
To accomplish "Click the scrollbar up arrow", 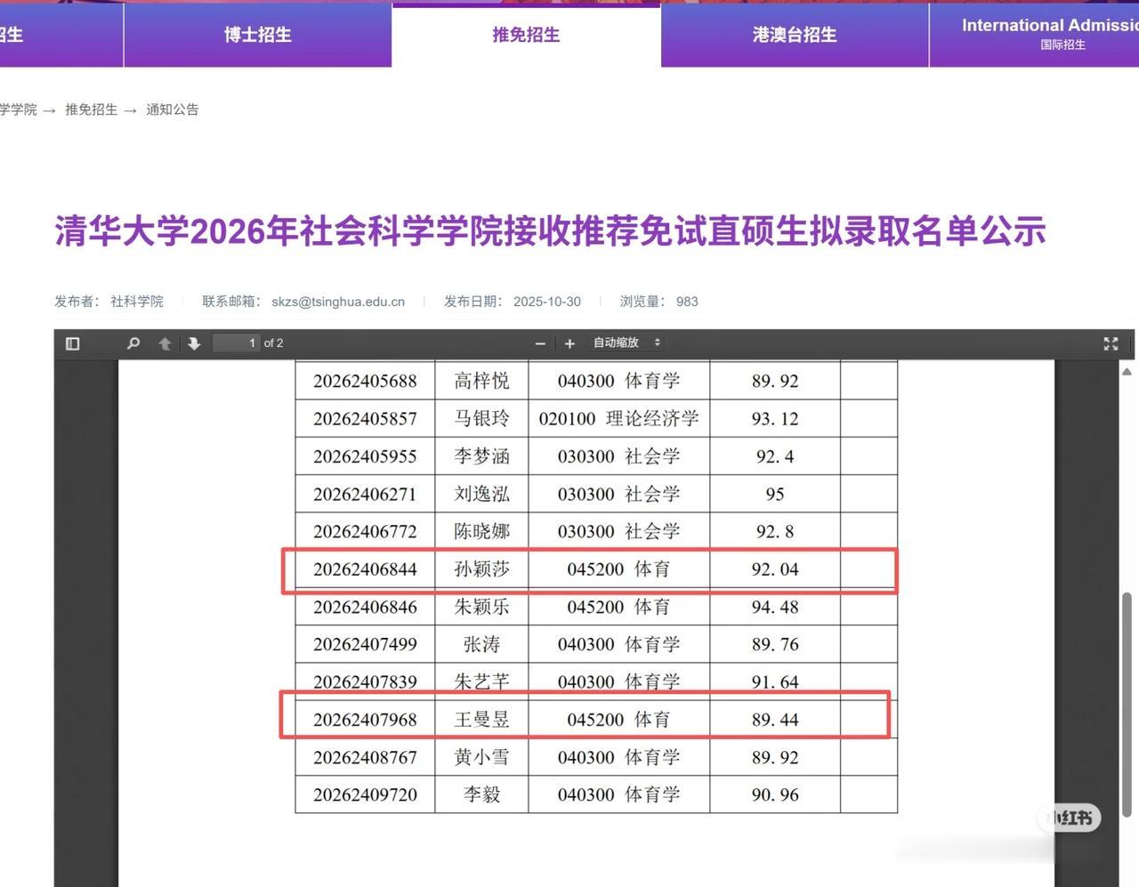I will pos(1127,372).
